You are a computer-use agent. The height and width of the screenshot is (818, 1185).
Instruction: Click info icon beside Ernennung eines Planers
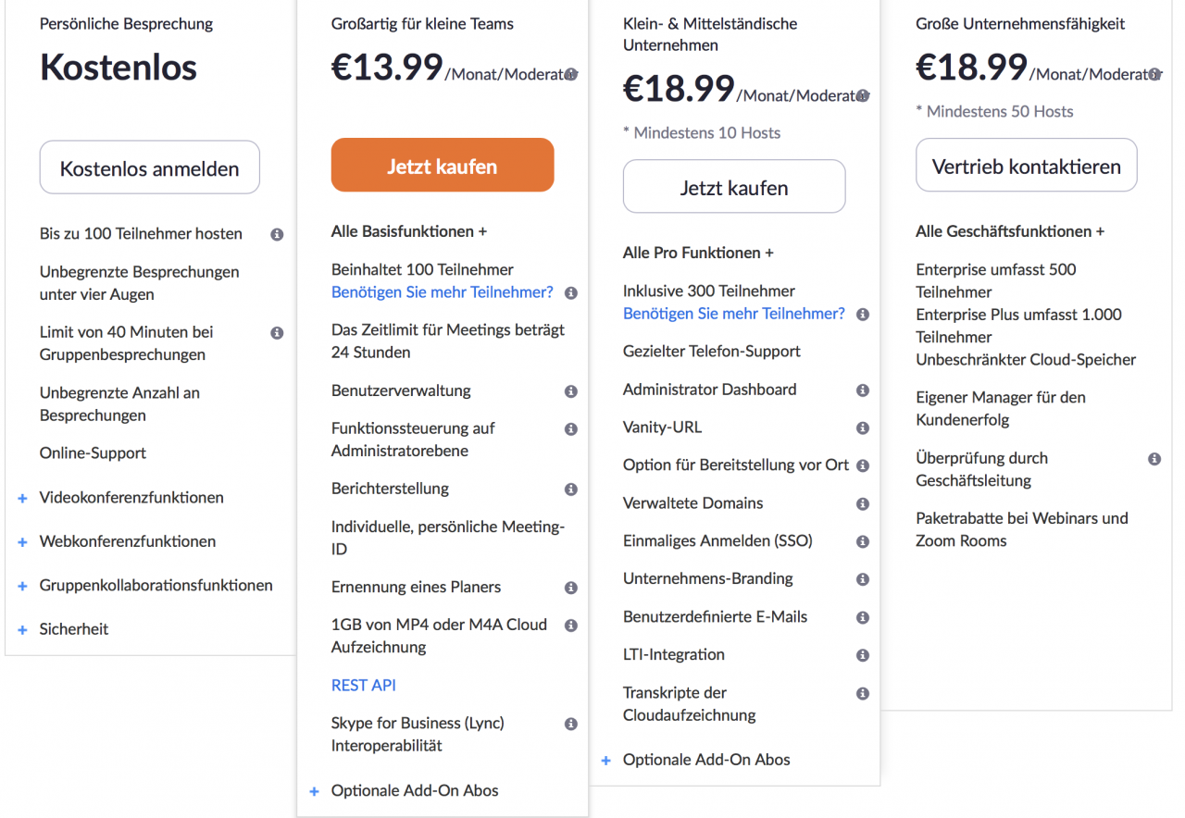point(571,588)
